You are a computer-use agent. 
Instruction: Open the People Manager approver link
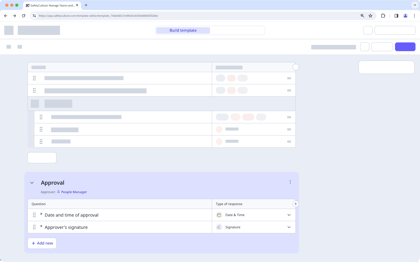[x=74, y=192]
